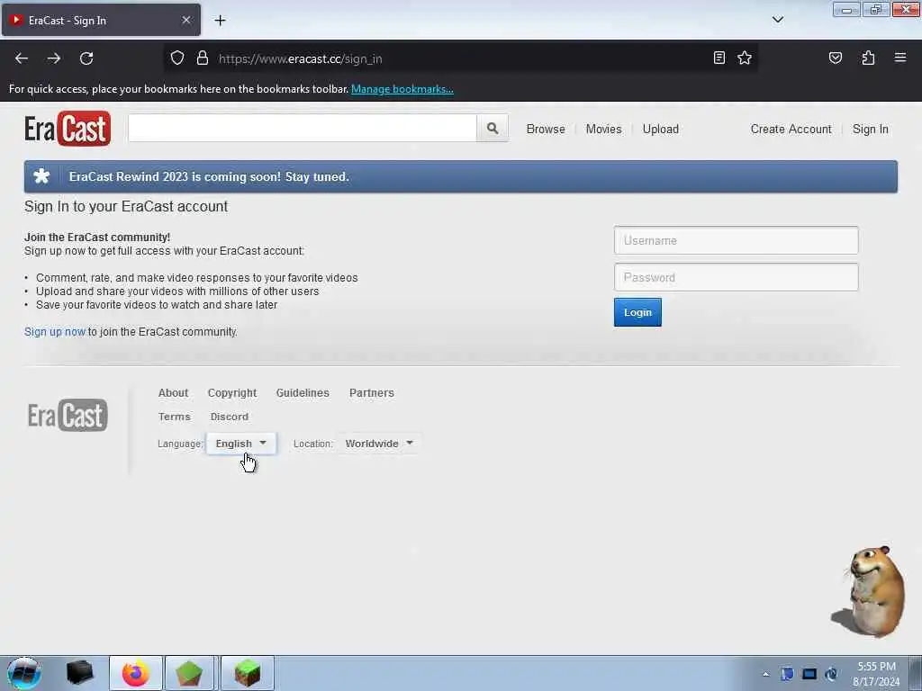Open the clock showing 5:55 PM
Viewport: 922px width, 691px height.
point(876,674)
